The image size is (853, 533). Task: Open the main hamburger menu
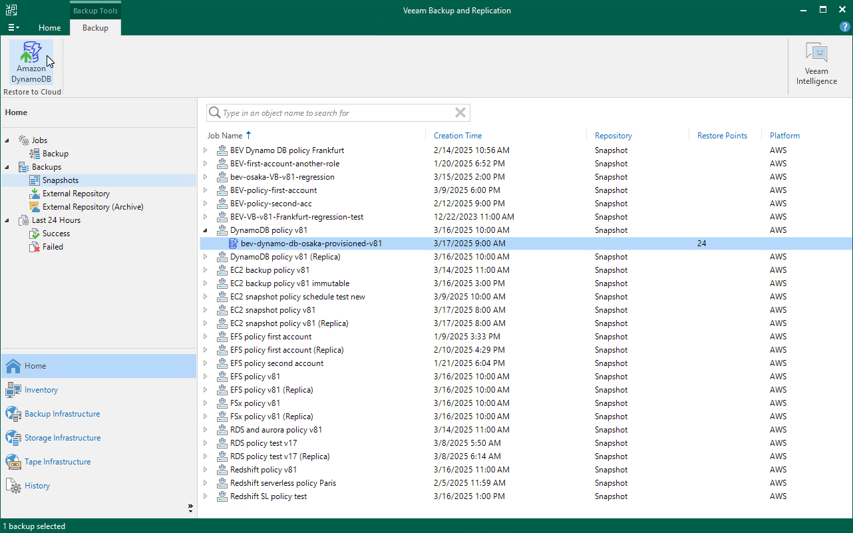(x=13, y=27)
